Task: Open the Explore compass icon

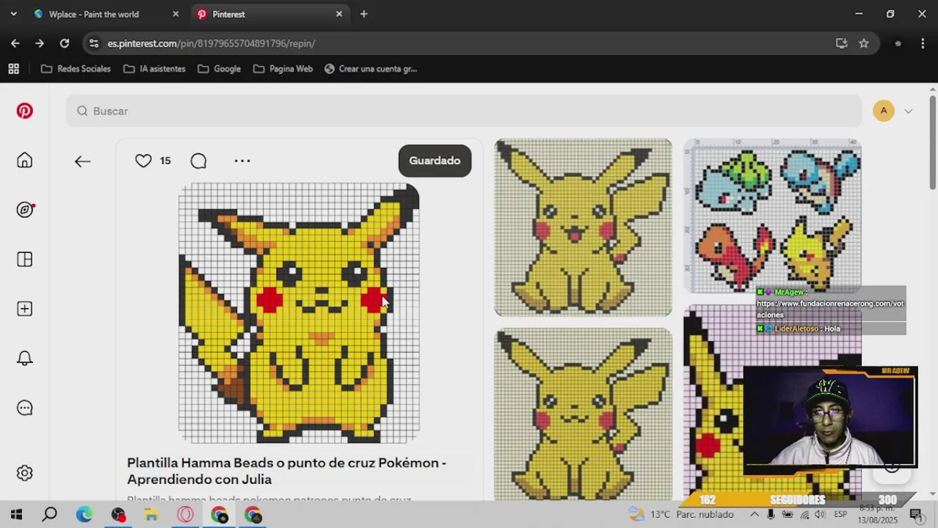Action: point(25,210)
